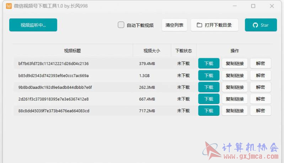Screen dimensions: 284x163
Task: Decrypt the 667.4MB video
Action: coord(261,99)
